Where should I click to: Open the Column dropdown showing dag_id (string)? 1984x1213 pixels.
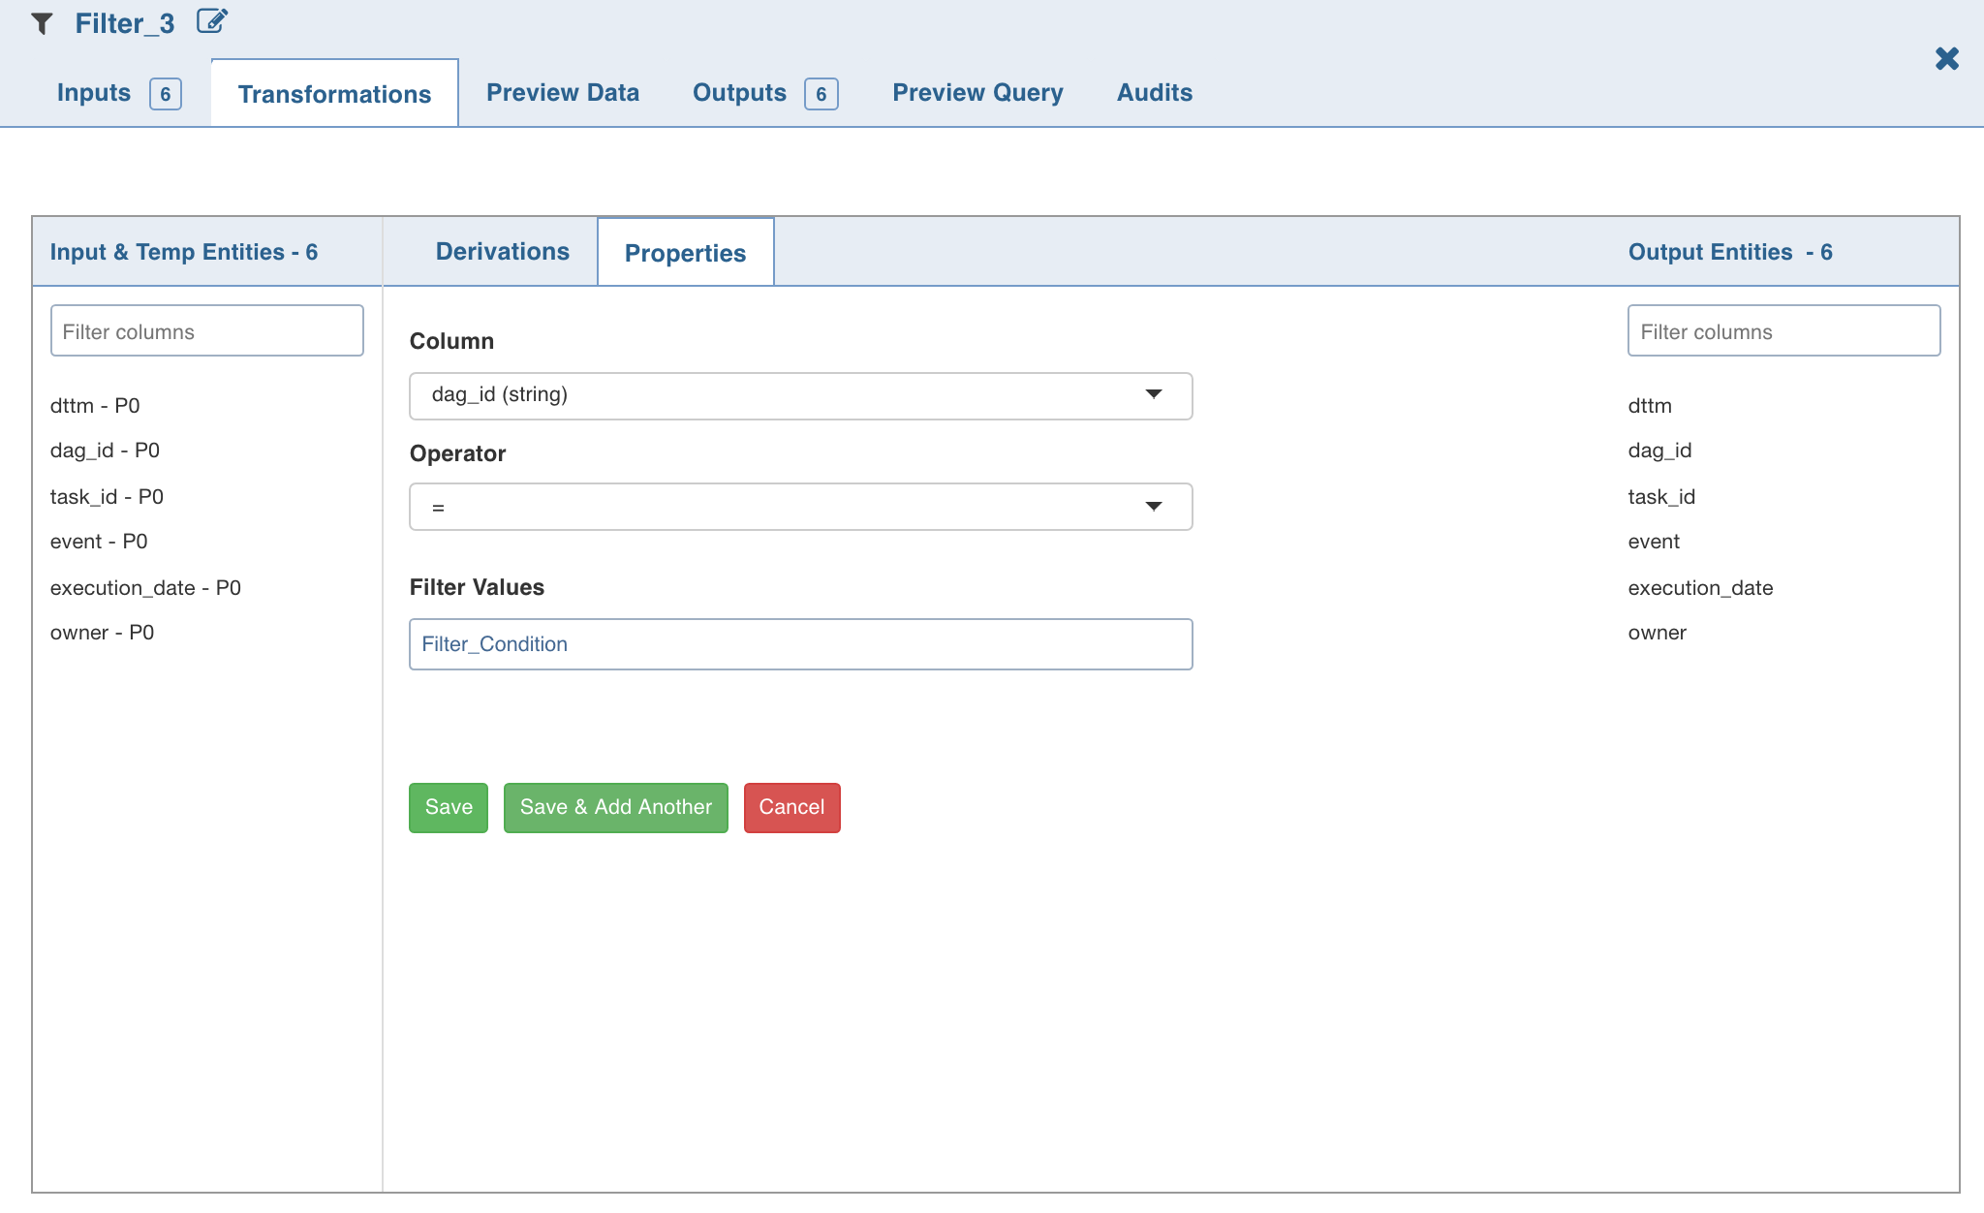(x=801, y=396)
